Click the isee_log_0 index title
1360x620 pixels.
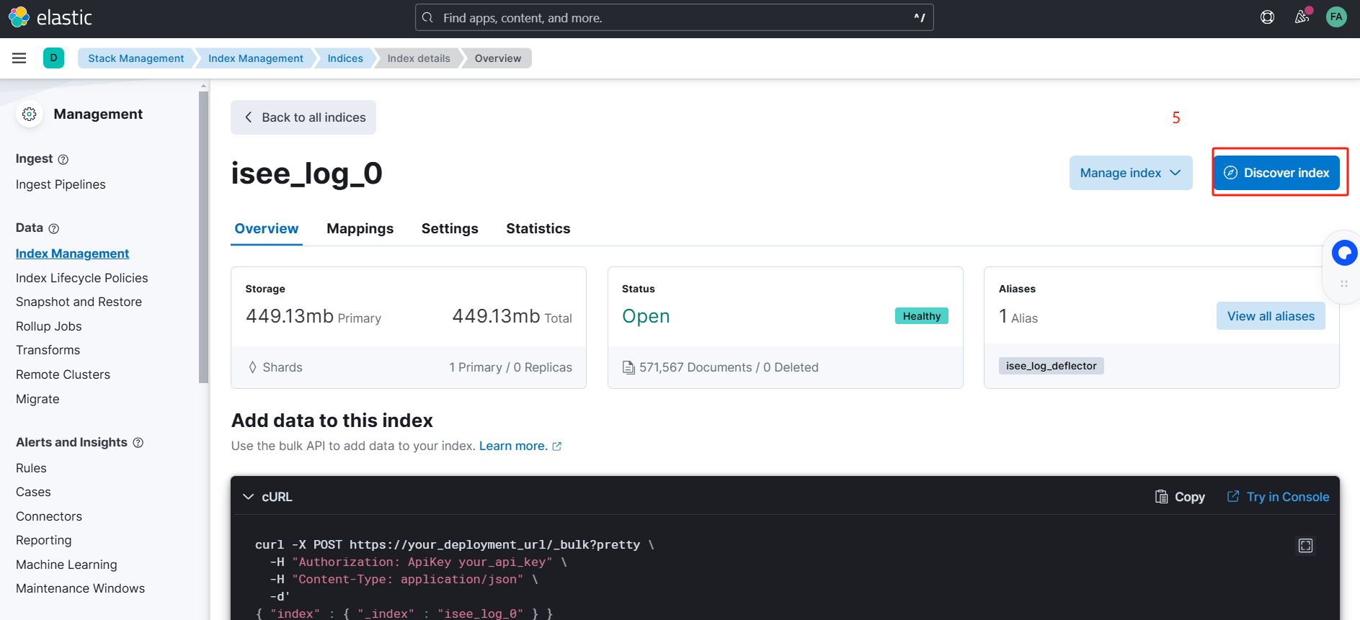[x=306, y=174]
